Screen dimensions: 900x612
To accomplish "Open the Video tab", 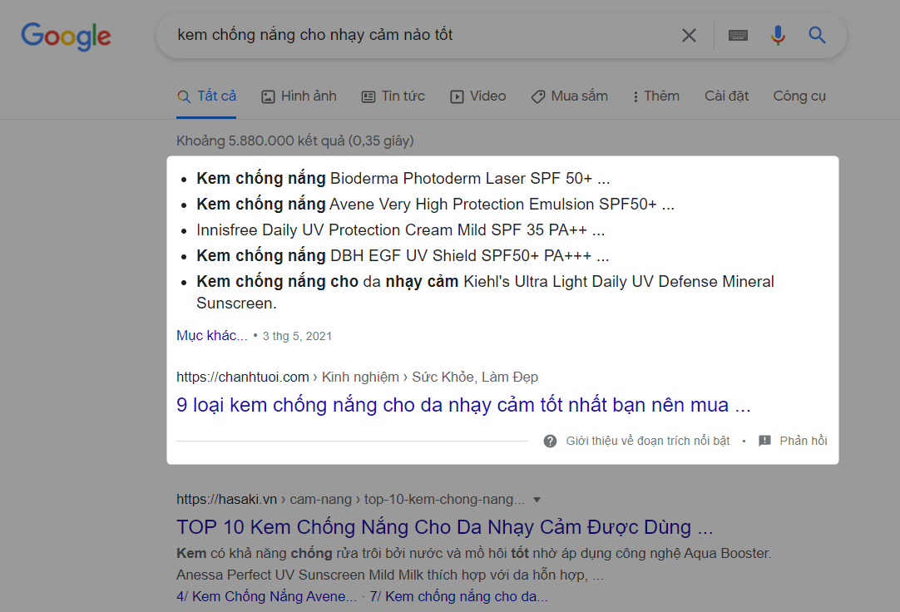I will 478,96.
